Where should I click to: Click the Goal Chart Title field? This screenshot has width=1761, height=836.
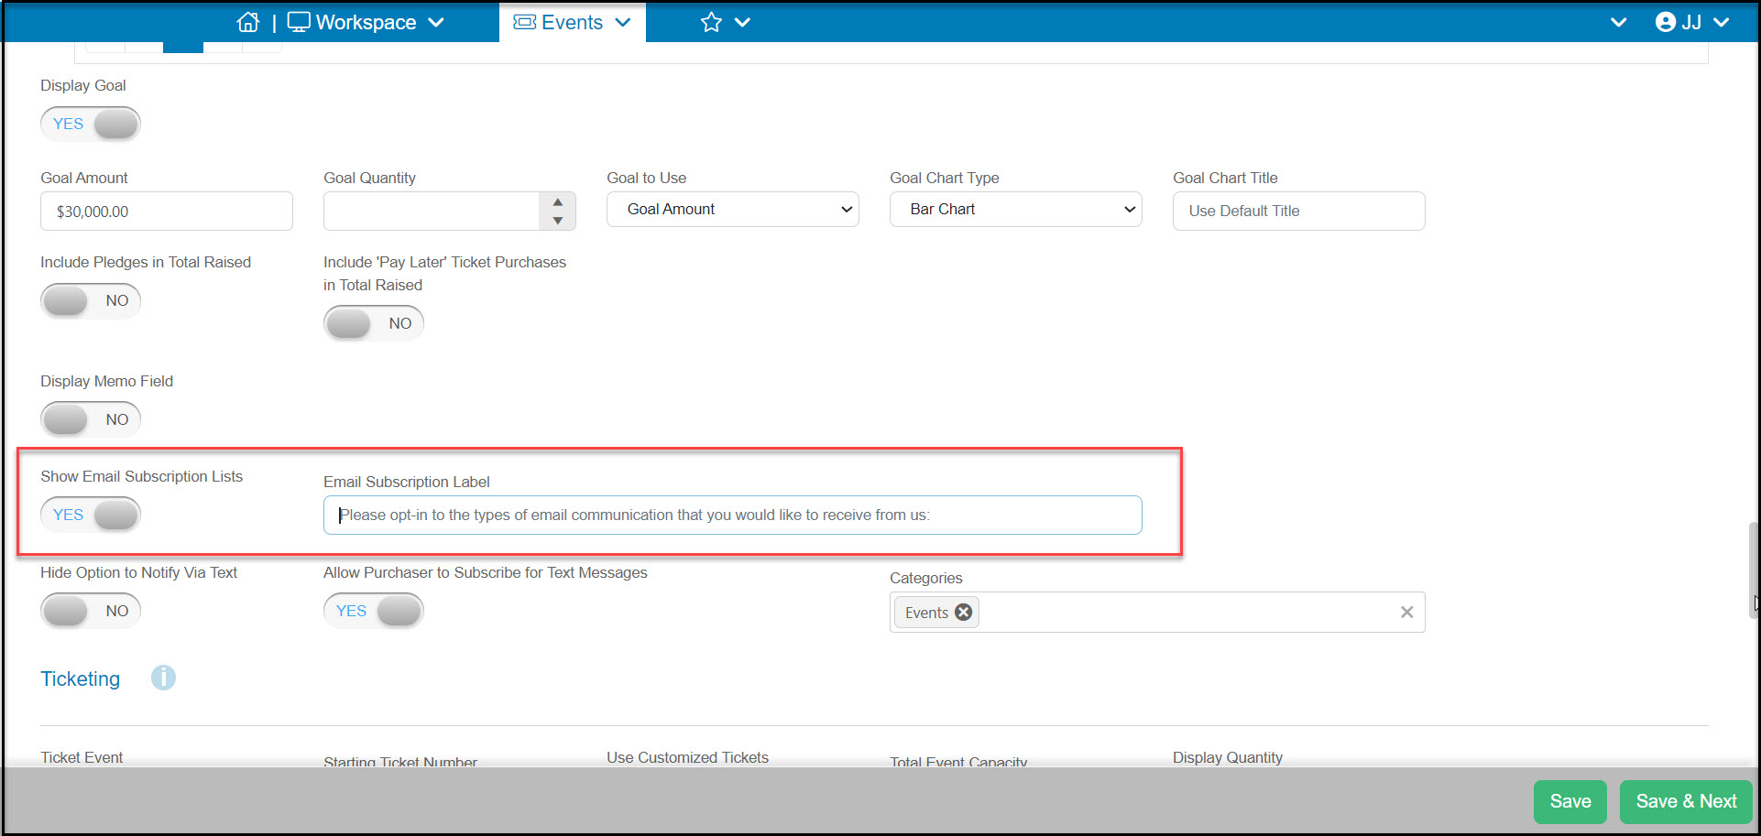click(x=1299, y=211)
